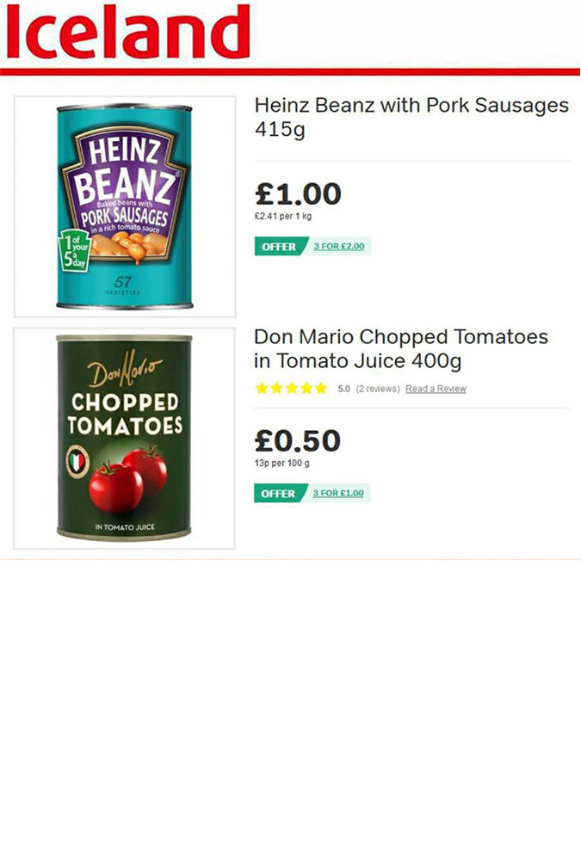This screenshot has height=860, width=581.
Task: Click the 1 of your 5 a day badge
Action: click(75, 250)
